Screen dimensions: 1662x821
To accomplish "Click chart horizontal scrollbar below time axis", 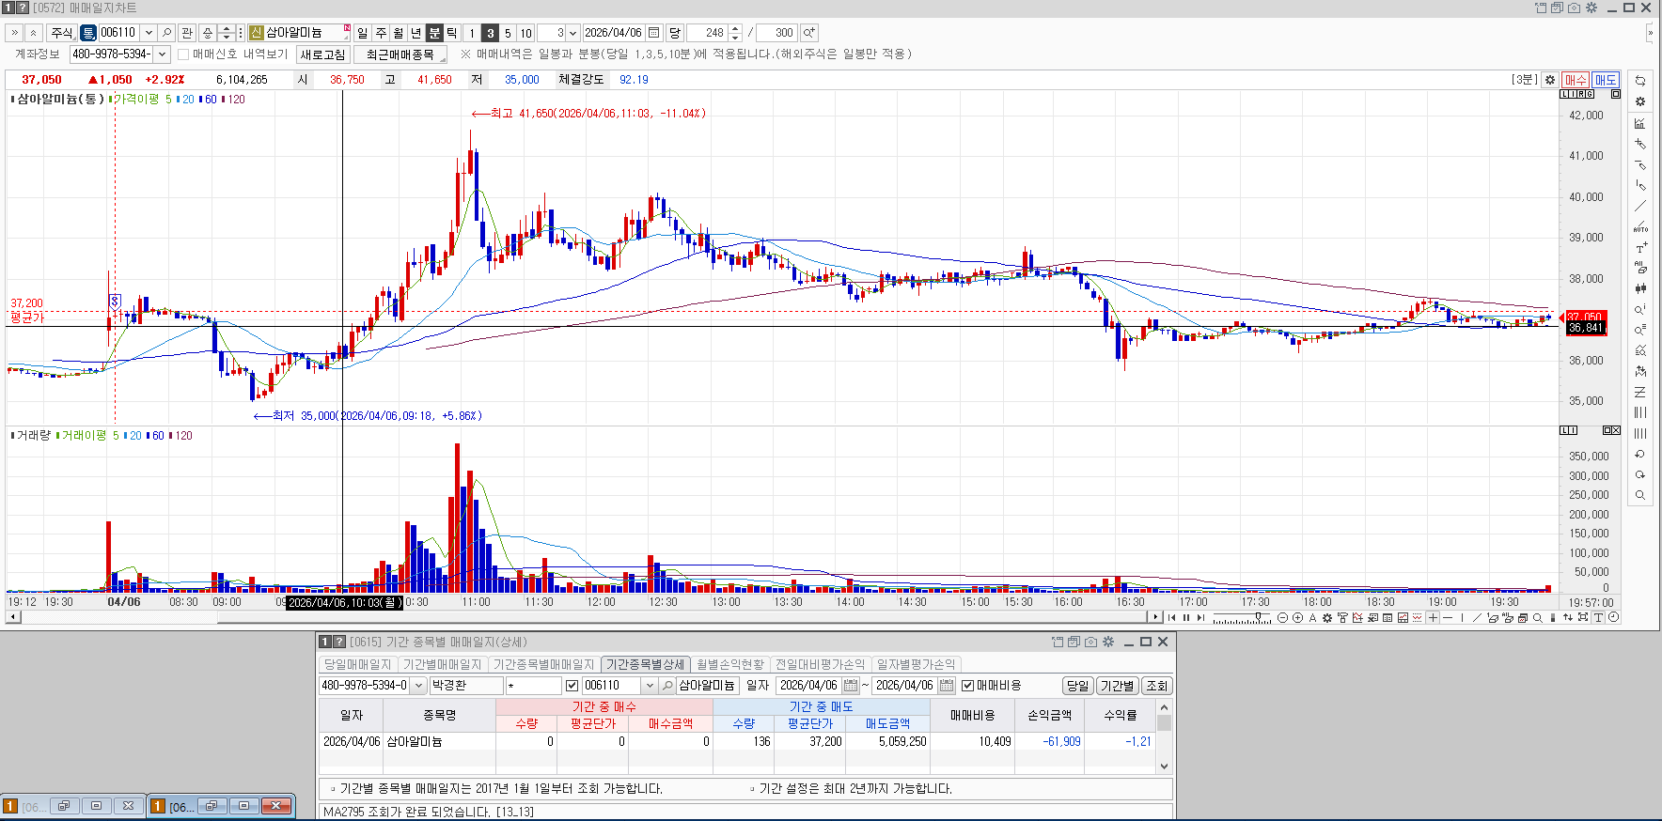I will 584,617.
